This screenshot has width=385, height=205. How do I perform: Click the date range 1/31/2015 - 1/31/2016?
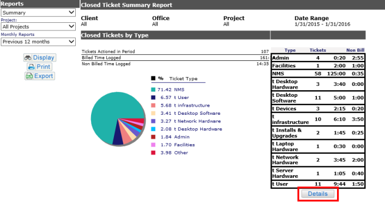point(322,24)
